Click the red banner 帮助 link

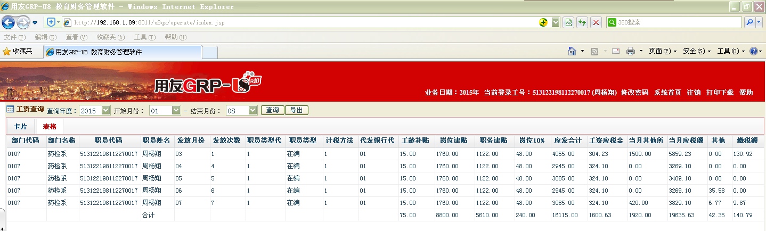[746, 93]
